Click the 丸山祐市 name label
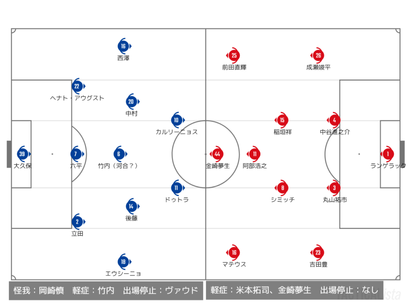This screenshot has width=411, height=308. pos(335,200)
